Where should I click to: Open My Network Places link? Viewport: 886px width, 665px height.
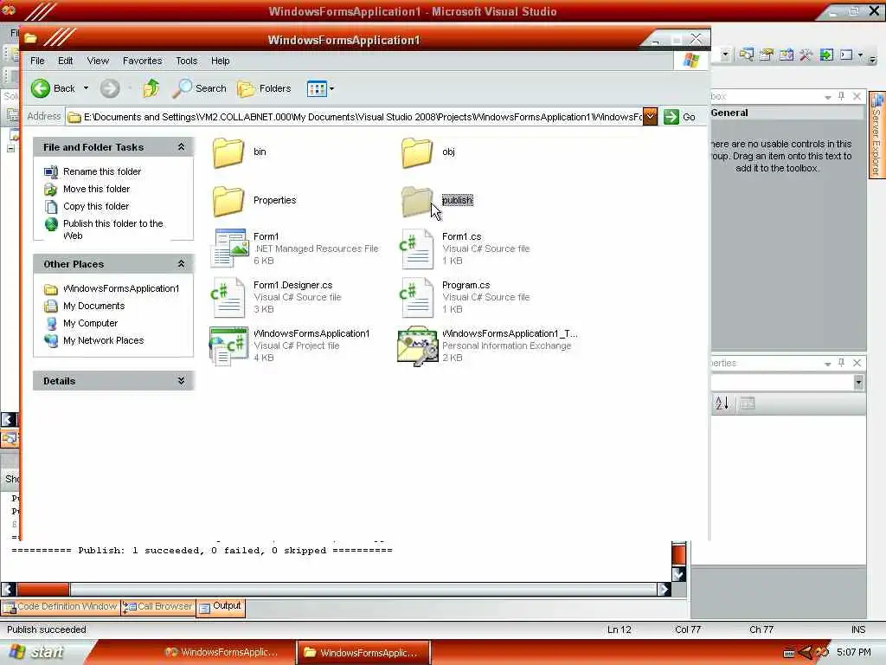[104, 340]
